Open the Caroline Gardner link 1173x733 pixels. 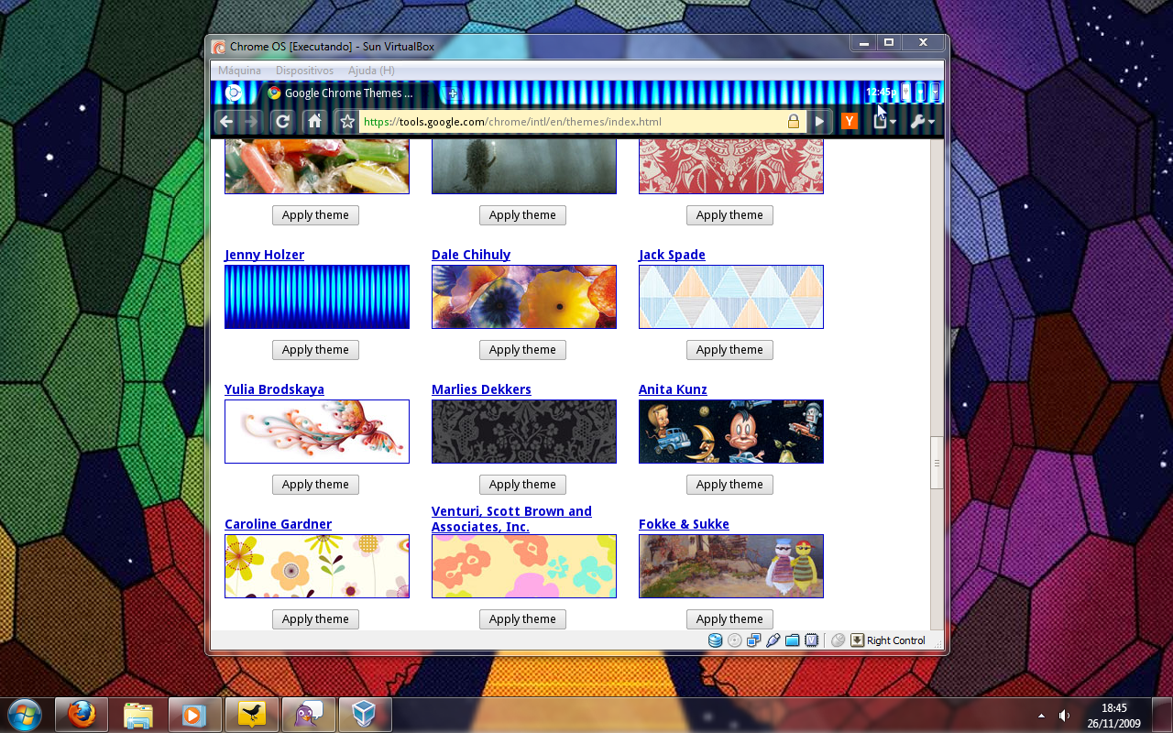(x=278, y=524)
